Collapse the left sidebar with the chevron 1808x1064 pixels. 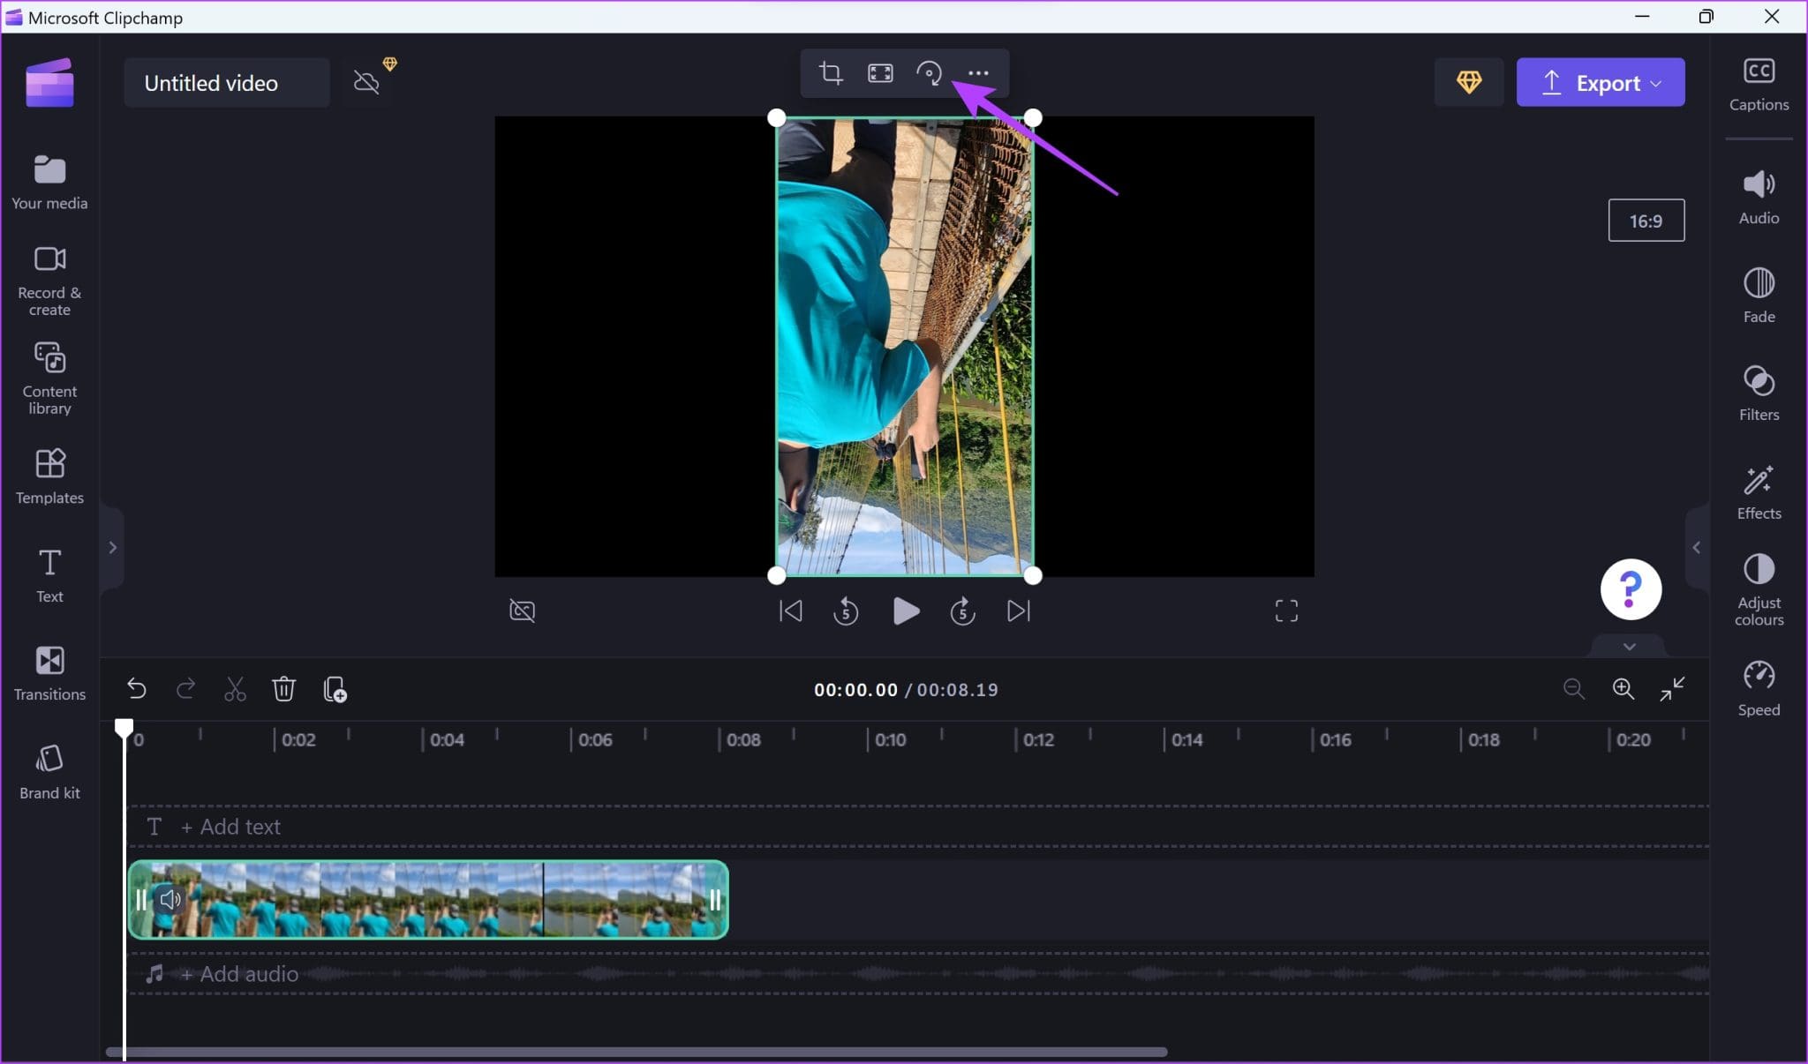pos(112,548)
